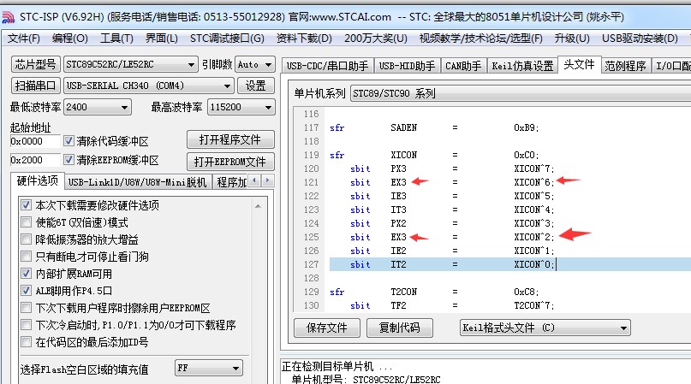Click the 0x0000 start address field
The height and width of the screenshot is (384, 691).
coord(34,141)
